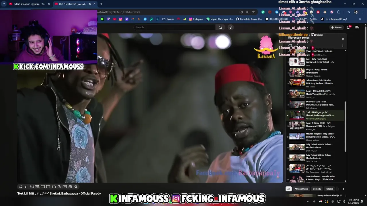The height and width of the screenshot is (206, 367).
Task: Open the Kick bookmark icon in bookmarks bar
Action: coord(102,19)
